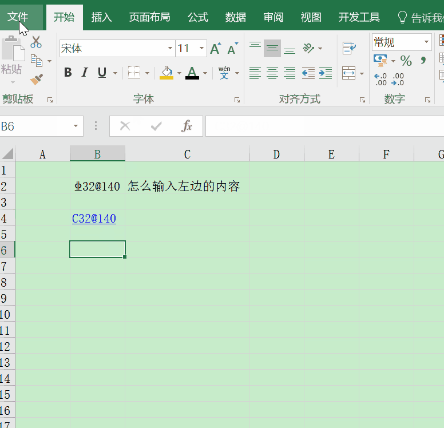Decrease decimal places
This screenshot has width=444, height=428.
pyautogui.click(x=398, y=80)
